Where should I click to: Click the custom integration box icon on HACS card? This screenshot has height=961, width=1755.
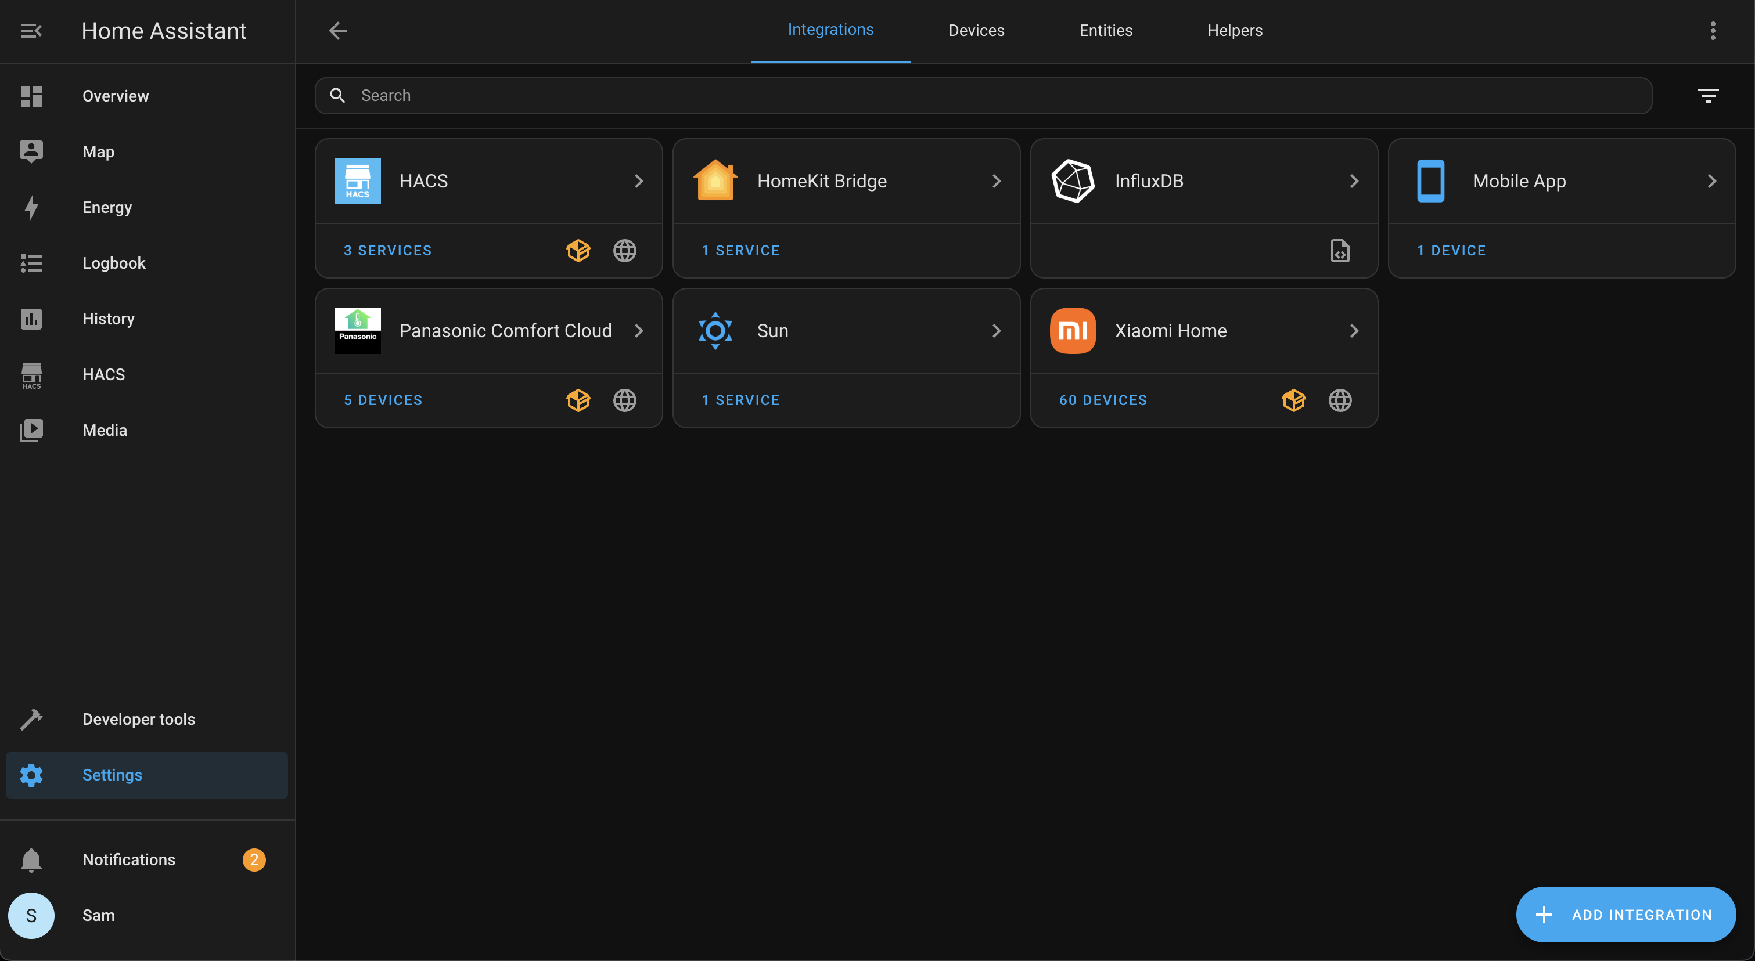coord(578,251)
